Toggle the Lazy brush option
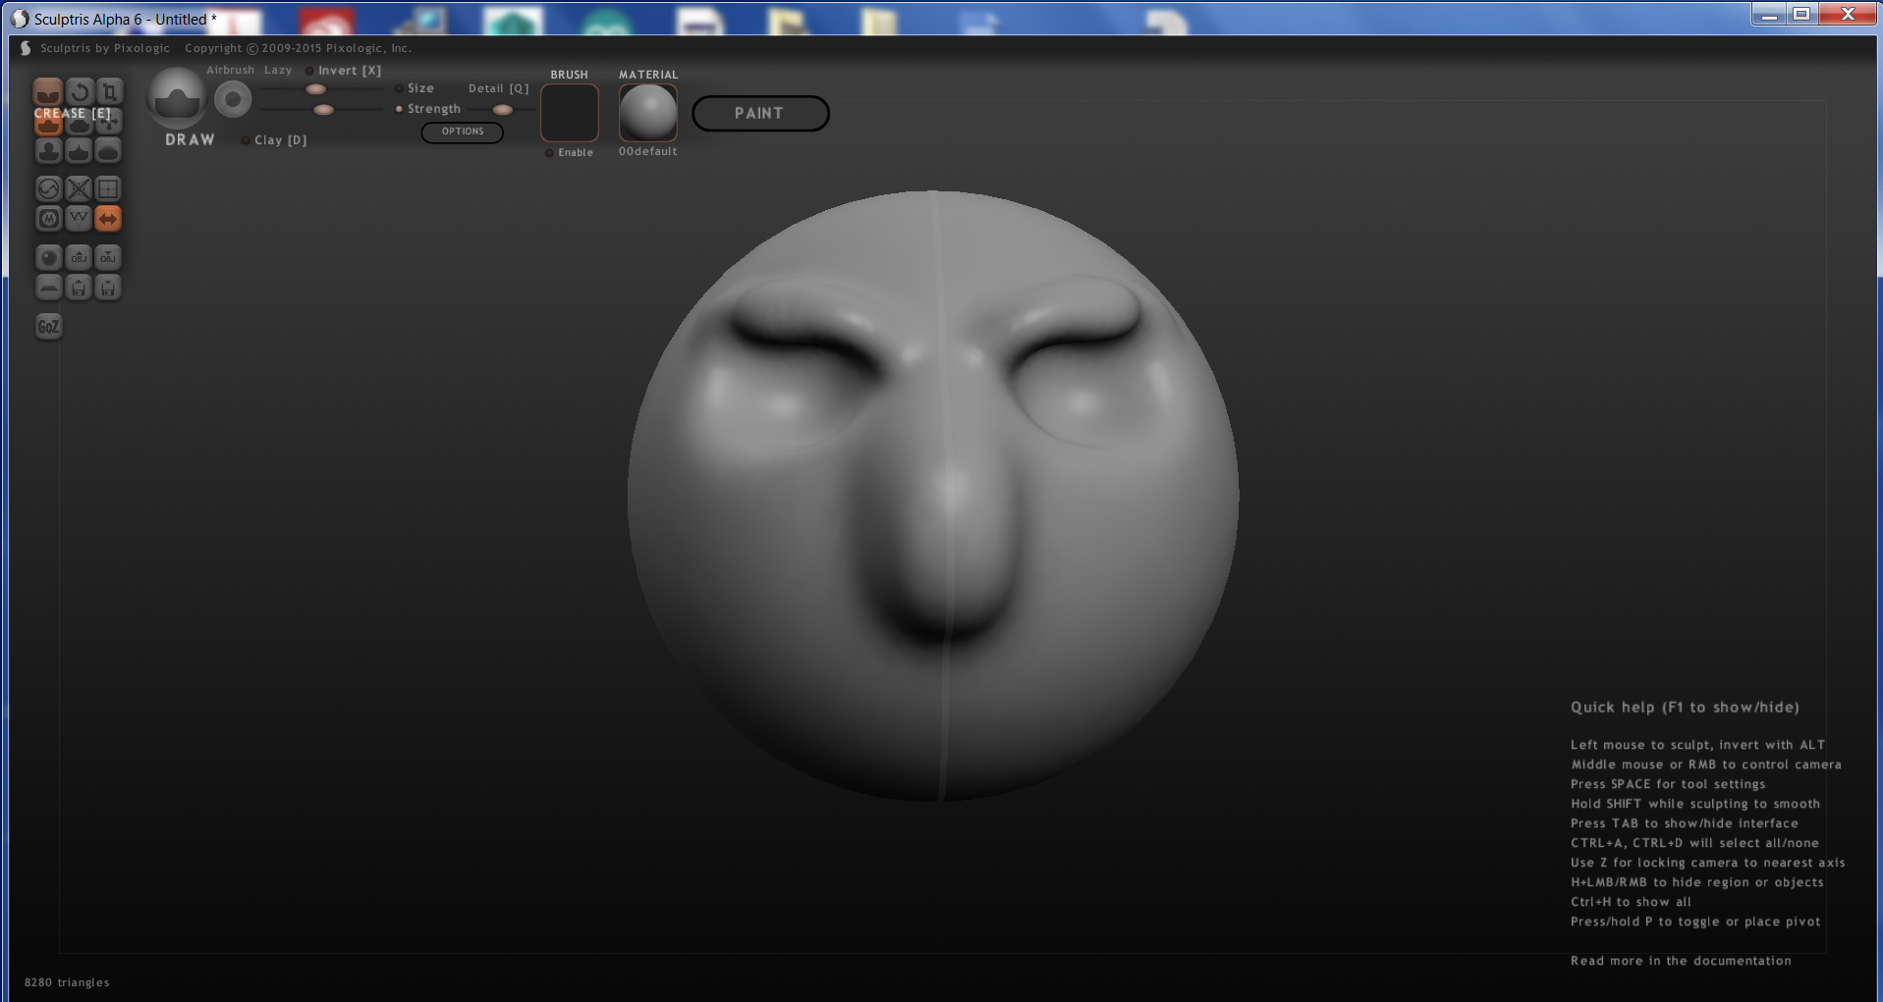The image size is (1883, 1002). click(278, 71)
